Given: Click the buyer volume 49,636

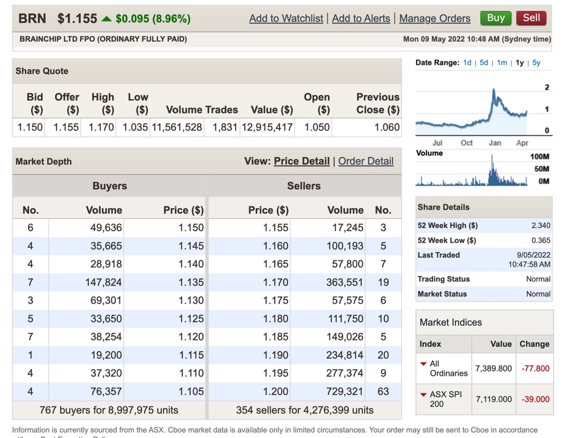Looking at the screenshot, I should [106, 227].
